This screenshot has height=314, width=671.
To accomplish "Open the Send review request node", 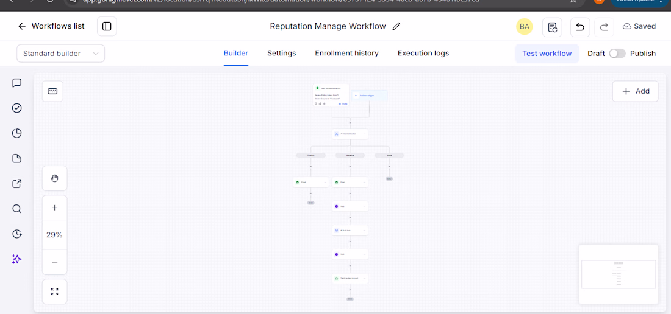I will click(350, 279).
